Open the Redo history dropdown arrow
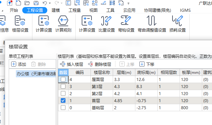Viewport: 212px width, 125px height. [62, 3]
